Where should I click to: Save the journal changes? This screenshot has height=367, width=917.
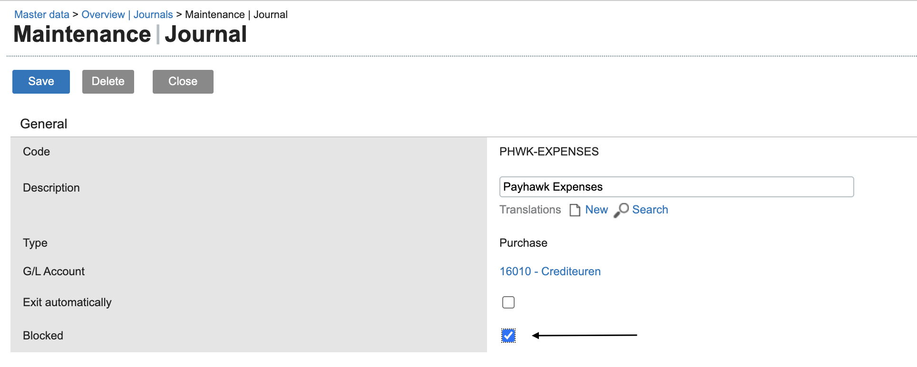(40, 81)
